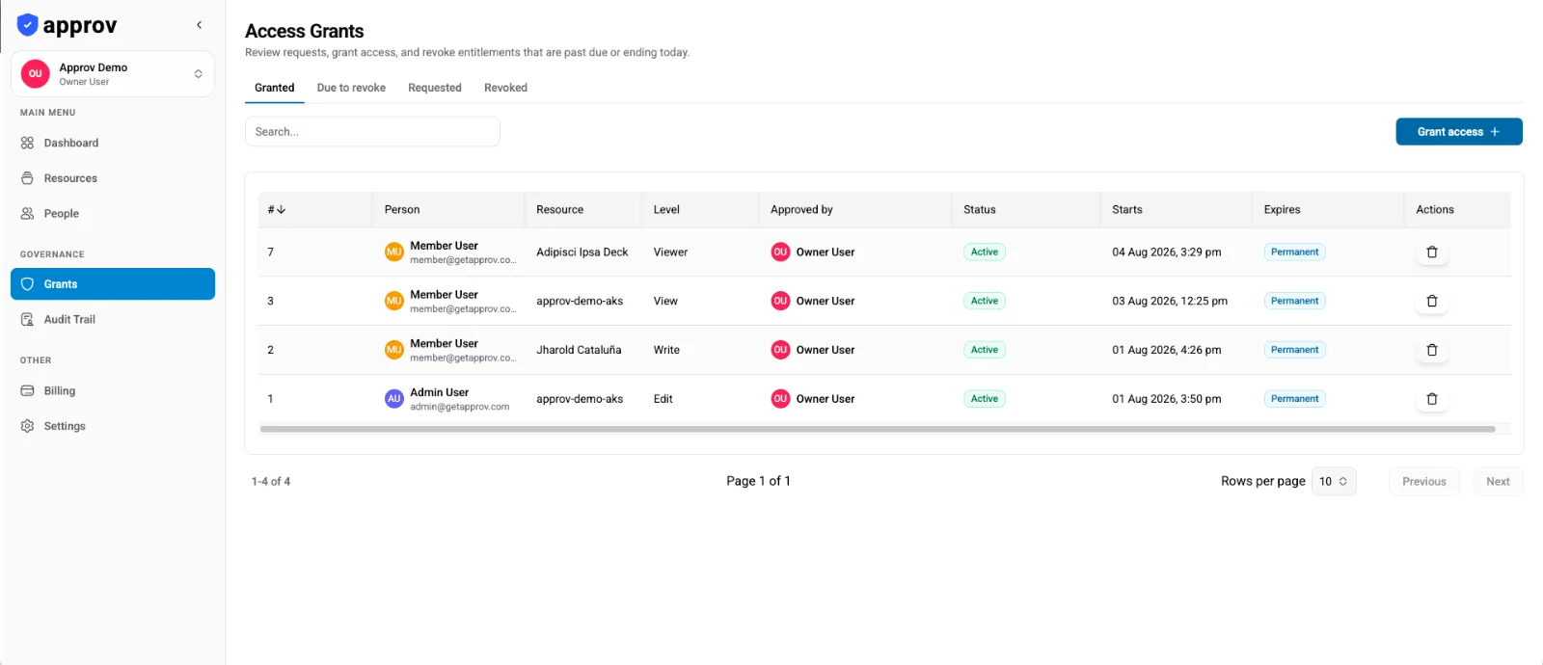Click the AU avatar for Admin User
Viewport: 1543px width, 665px height.
click(x=394, y=399)
